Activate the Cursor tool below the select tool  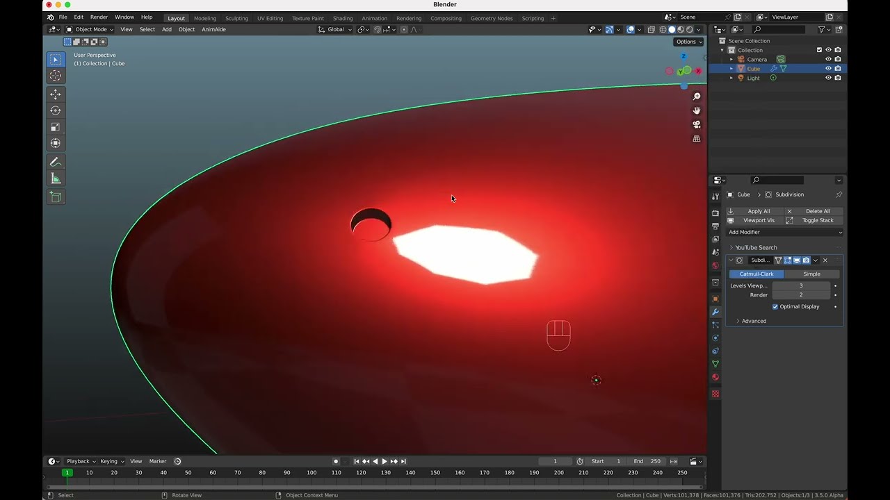56,76
